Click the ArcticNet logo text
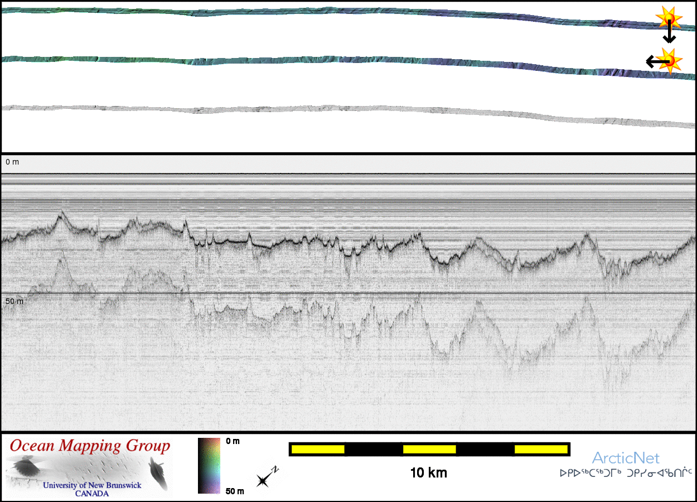The width and height of the screenshot is (697, 502). tap(626, 458)
